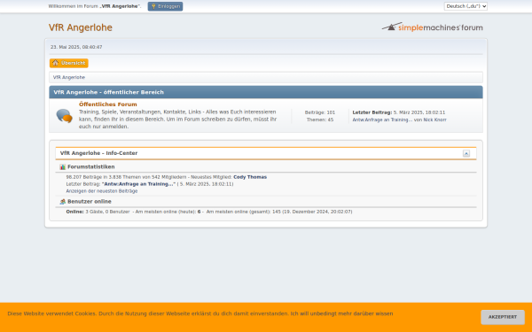This screenshot has height=332, width=532.
Task: Open the Öffentliches Forum board link
Action: (108, 104)
